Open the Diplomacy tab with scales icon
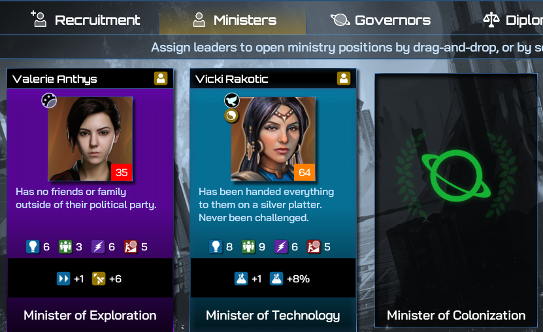The width and height of the screenshot is (543, 332). (512, 20)
